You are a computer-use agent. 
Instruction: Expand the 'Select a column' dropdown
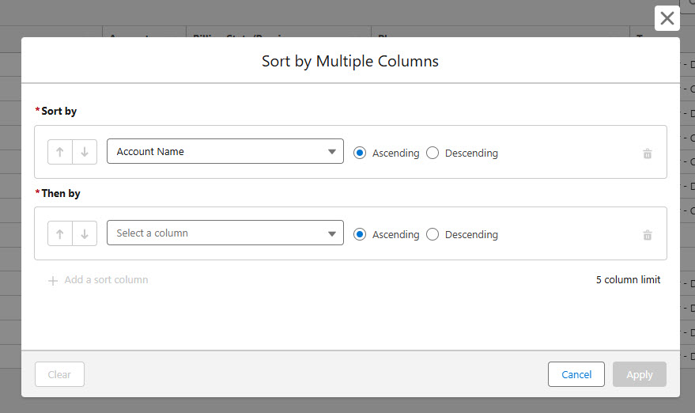click(225, 233)
